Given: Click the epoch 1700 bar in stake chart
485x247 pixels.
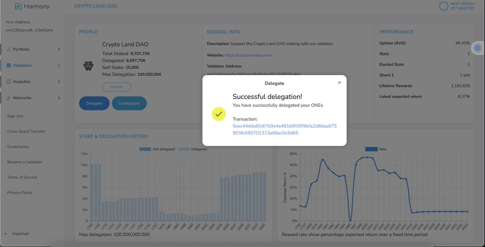Looking at the screenshot, I should [92, 193].
